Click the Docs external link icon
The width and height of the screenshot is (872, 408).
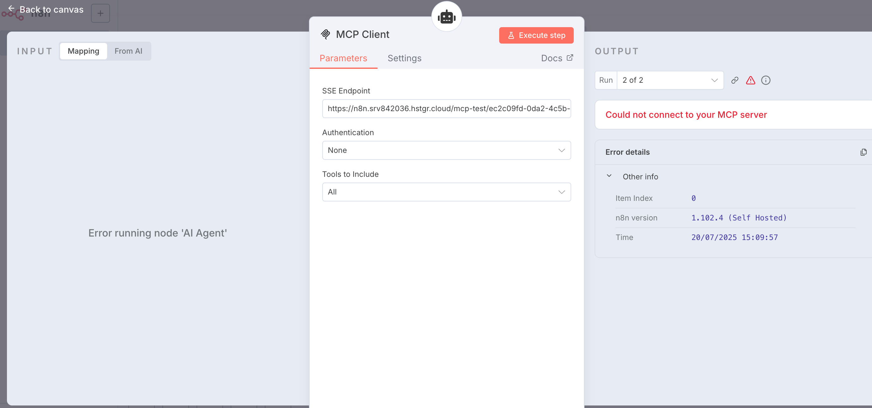coord(570,57)
